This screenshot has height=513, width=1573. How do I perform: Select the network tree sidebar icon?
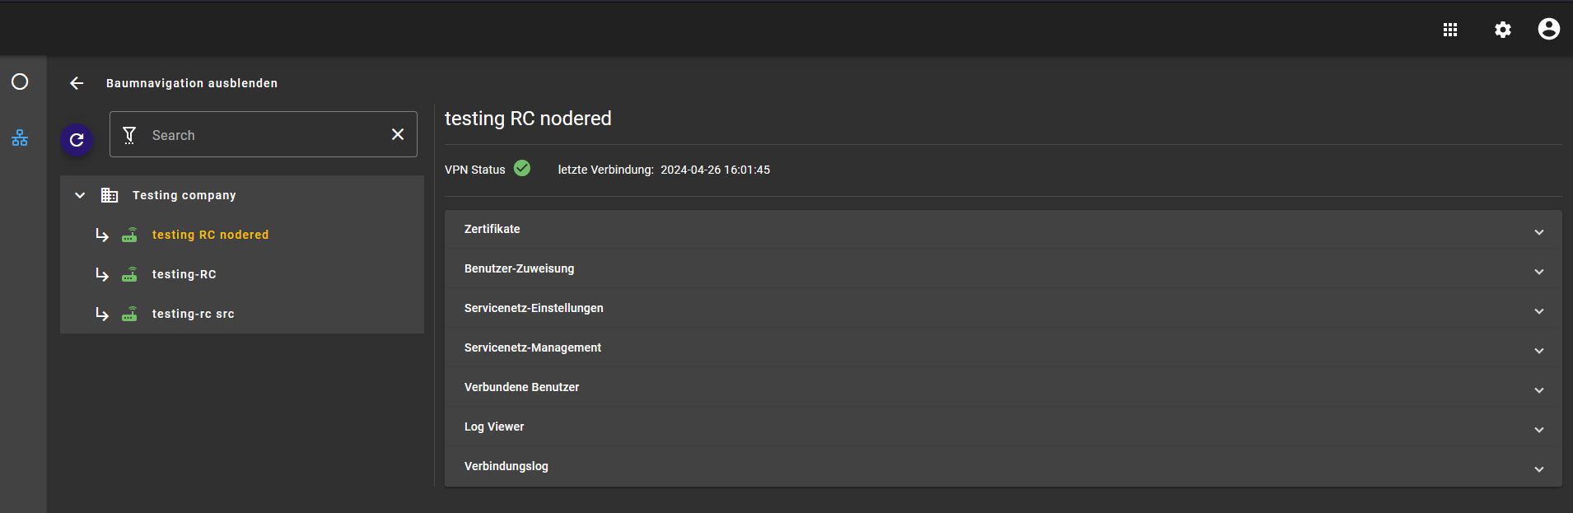[20, 138]
